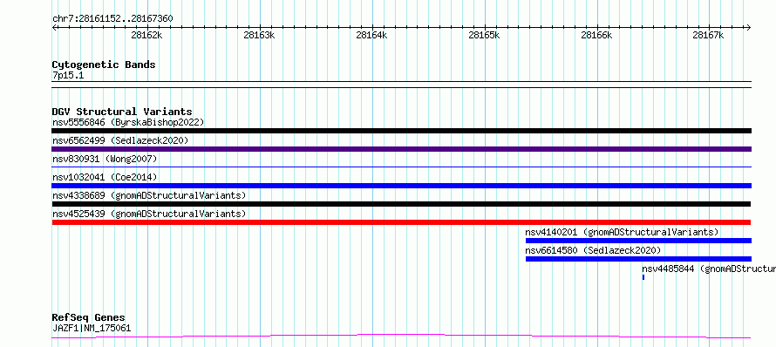776x347 pixels.
Task: Select the nsv4140201 gnomAD variant label
Action: click(x=622, y=232)
